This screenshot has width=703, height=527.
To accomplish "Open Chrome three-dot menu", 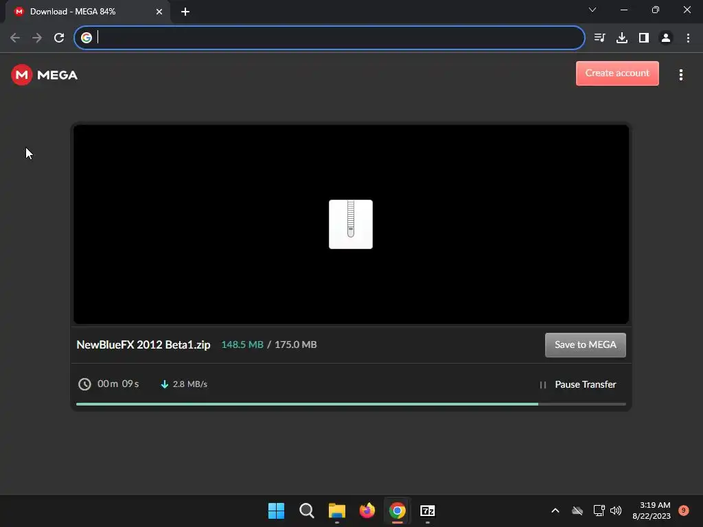I will point(688,38).
